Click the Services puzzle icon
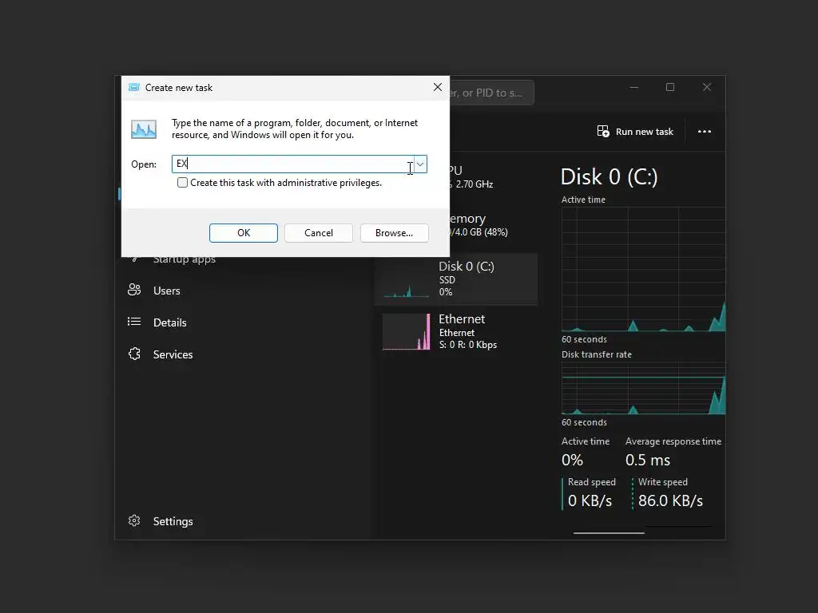 click(134, 354)
